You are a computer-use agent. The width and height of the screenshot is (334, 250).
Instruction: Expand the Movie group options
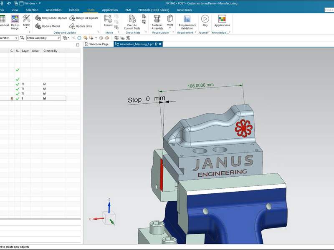click(x=118, y=32)
